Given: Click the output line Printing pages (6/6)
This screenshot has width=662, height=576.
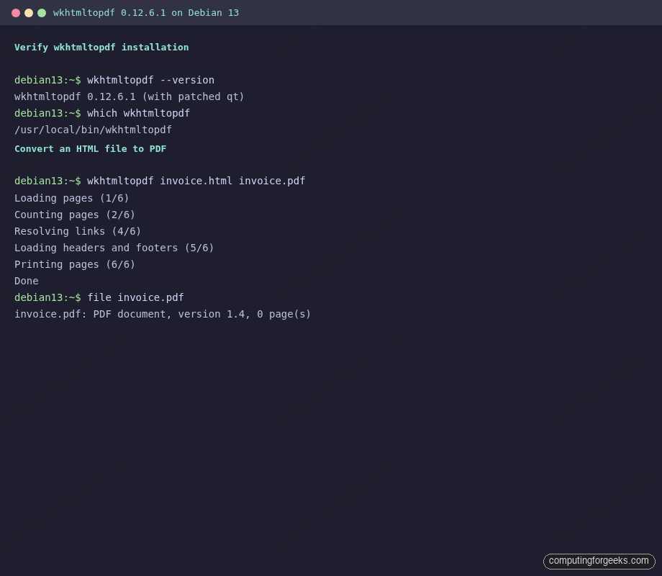Looking at the screenshot, I should (x=74, y=264).
